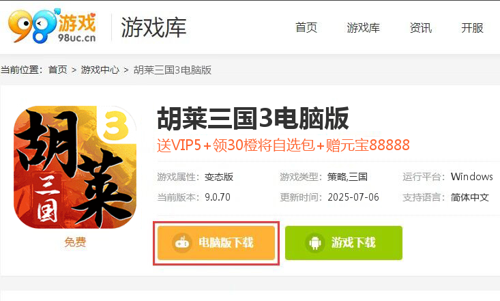Image resolution: width=500 pixels, height=301 pixels.
Task: Open the 胡莱三国 game icon image
Action: click(75, 167)
